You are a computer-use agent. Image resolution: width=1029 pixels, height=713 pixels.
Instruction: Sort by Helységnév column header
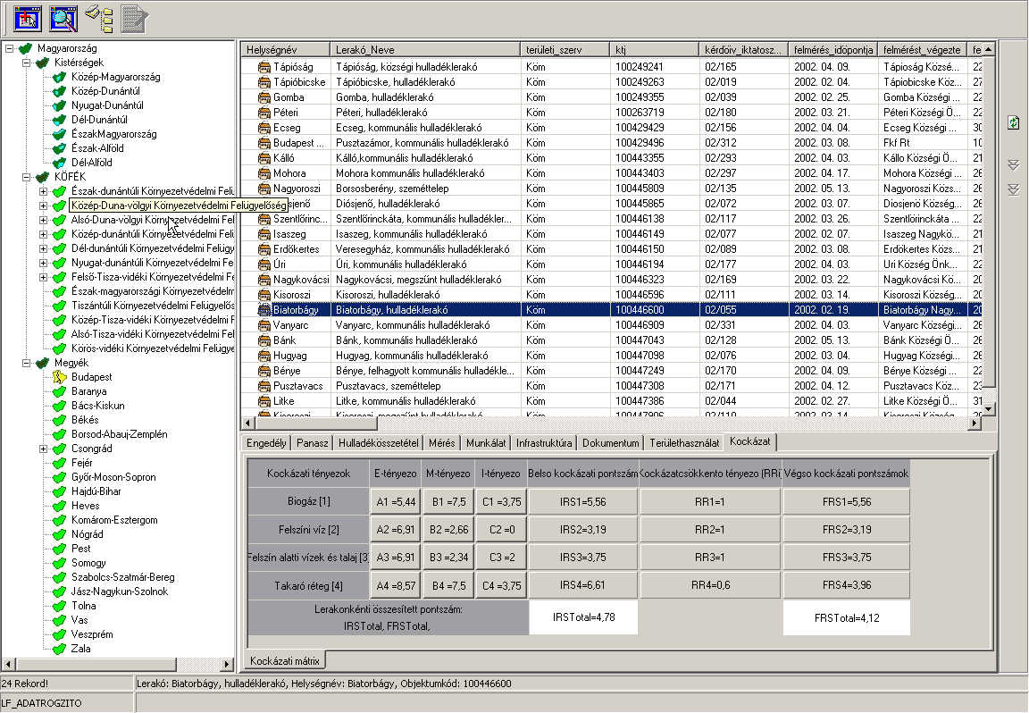tap(286, 50)
